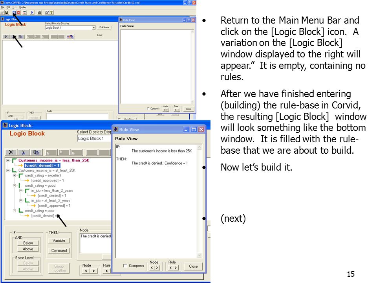Click the Customers_income_is = less_than_25K text
Screen dimensions: 377x283
(54, 160)
